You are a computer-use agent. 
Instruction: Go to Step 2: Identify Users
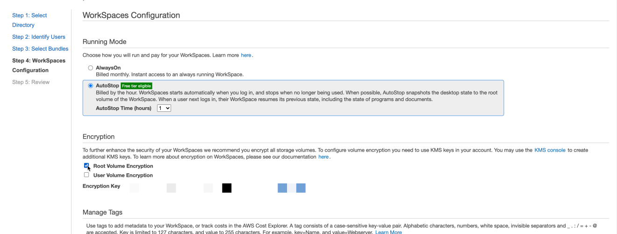coord(39,37)
